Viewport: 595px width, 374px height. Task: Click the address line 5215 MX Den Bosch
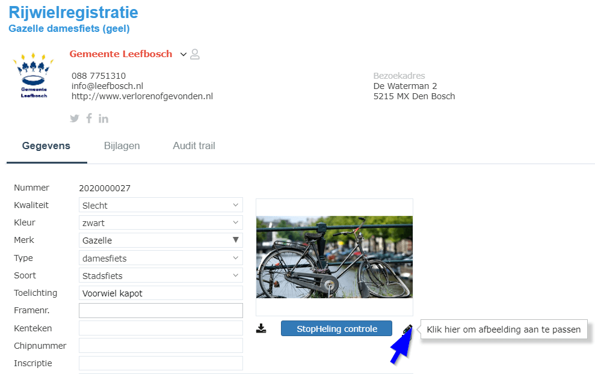(414, 96)
